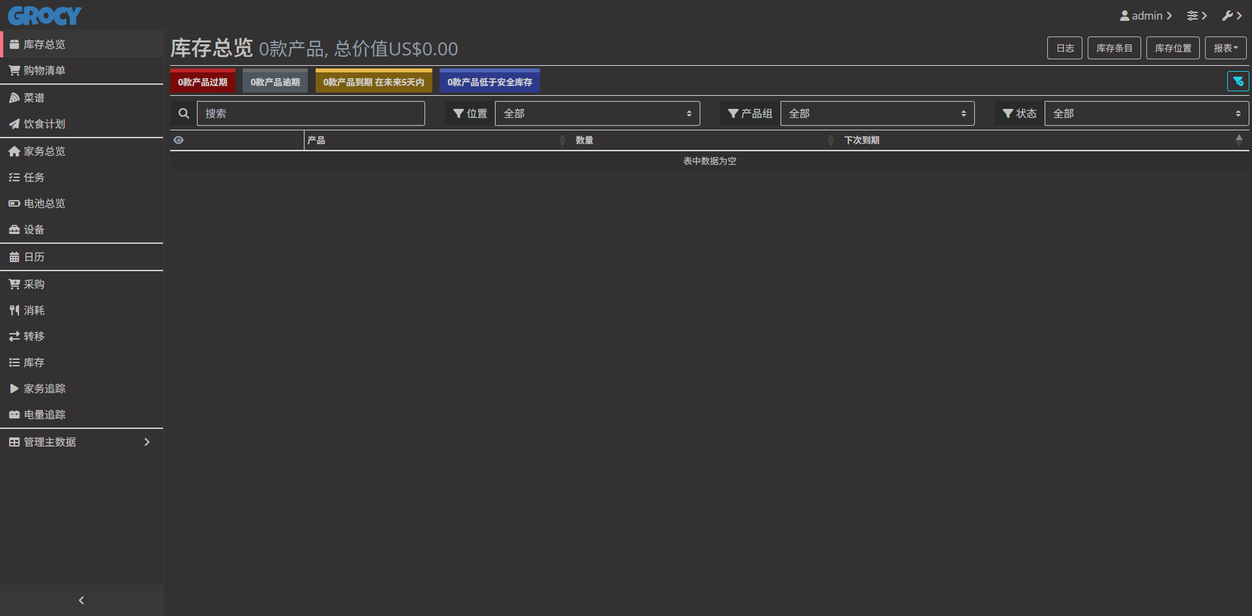Sort table by 数量 column
Screen dimensions: 1252x616
click(706, 140)
